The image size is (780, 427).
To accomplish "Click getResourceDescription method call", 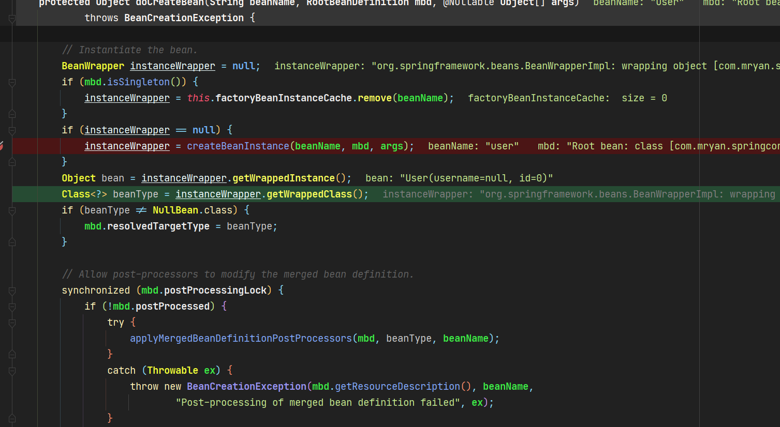I will point(398,387).
